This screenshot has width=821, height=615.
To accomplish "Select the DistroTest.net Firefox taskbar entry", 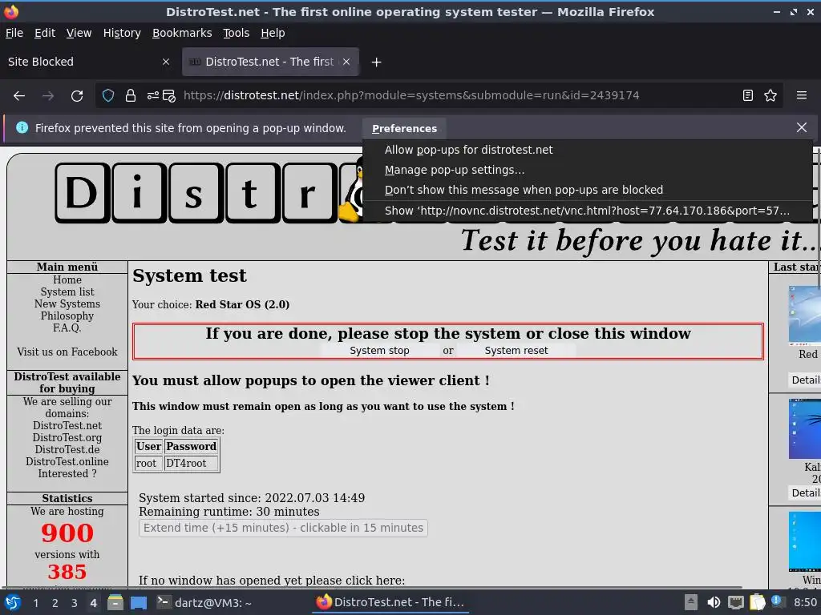I will click(390, 602).
